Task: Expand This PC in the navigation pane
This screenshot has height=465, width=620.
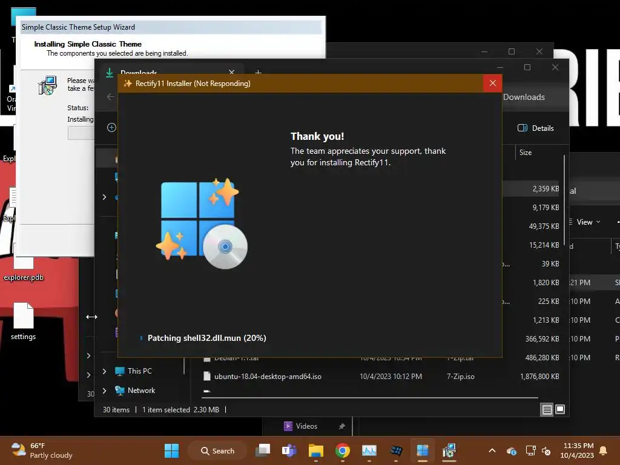Action: pos(104,371)
